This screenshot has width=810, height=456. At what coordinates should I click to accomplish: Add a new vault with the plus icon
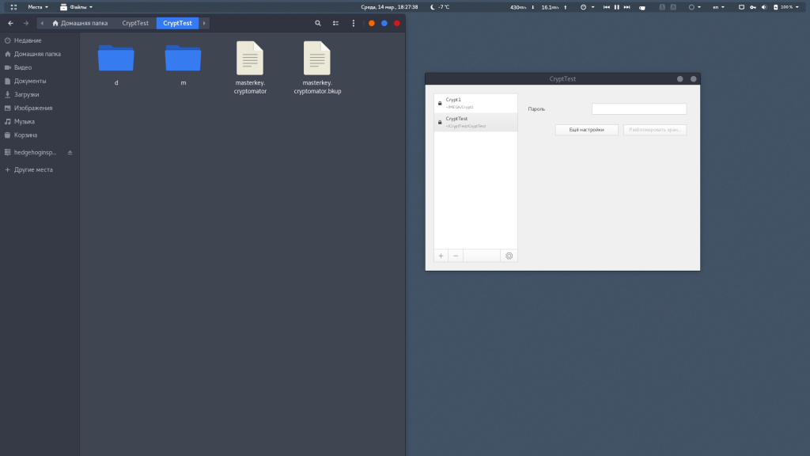pos(441,256)
